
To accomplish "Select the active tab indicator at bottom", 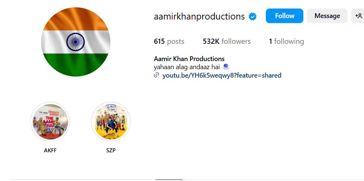I will [169, 180].
